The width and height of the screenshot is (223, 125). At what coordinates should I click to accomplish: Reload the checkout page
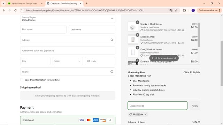coord(15,10)
